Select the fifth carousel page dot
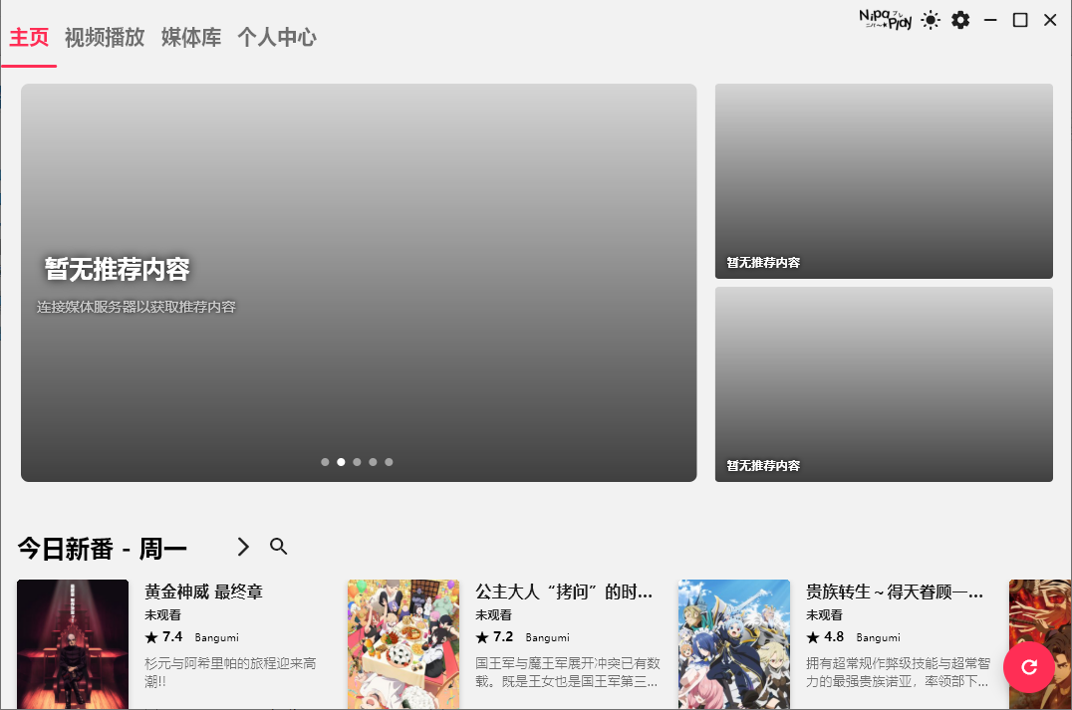The height and width of the screenshot is (710, 1072). [x=389, y=462]
